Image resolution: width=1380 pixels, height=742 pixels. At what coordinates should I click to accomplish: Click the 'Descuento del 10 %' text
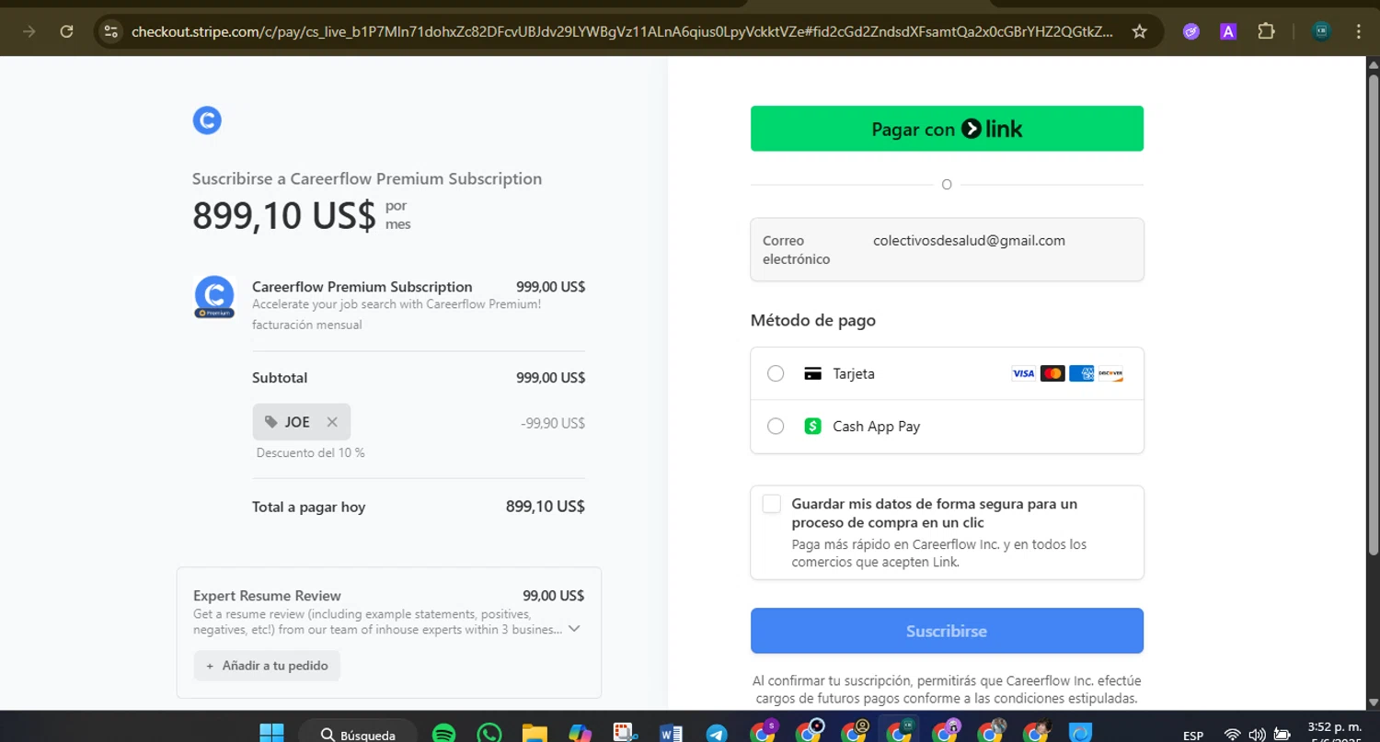pos(310,452)
